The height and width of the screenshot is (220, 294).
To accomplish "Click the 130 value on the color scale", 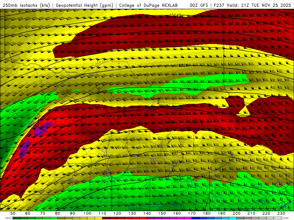I will pos(132,213).
